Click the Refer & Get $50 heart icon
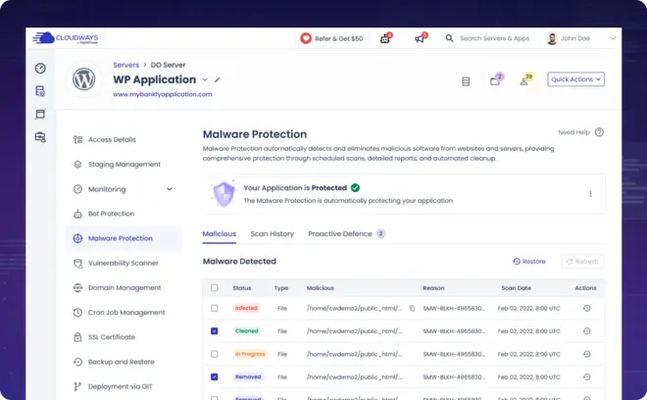 coord(306,38)
